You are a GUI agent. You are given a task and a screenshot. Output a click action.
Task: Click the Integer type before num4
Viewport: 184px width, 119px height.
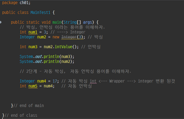click(x=27, y=81)
